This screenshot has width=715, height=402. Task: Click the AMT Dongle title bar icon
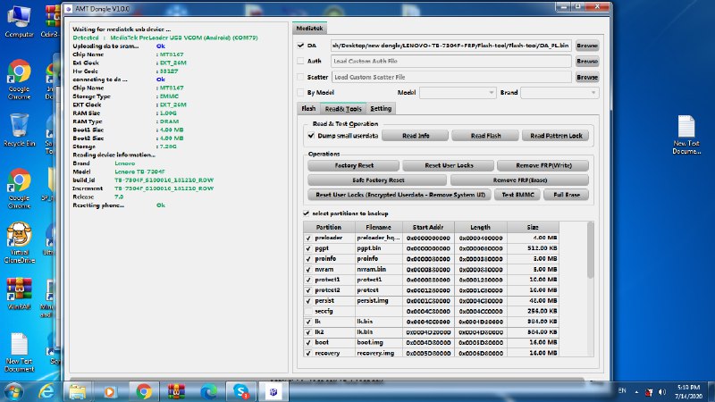coord(69,9)
